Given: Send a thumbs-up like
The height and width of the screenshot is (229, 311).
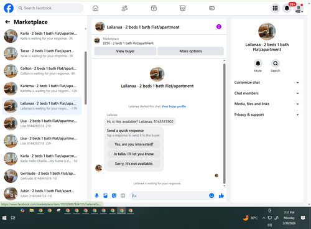Looking at the screenshot, I should coord(221,195).
